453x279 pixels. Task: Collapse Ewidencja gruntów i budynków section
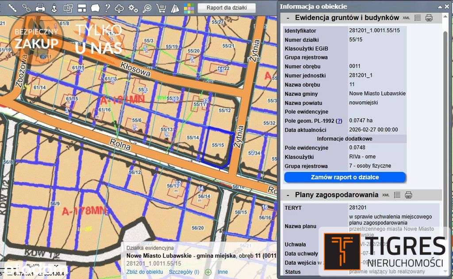(x=288, y=18)
